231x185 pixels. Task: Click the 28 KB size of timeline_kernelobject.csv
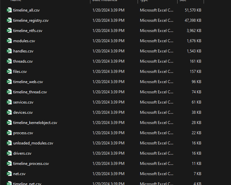point(196,123)
